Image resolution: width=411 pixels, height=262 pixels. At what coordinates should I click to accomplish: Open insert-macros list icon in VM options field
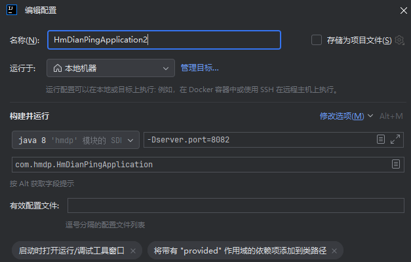(381, 139)
